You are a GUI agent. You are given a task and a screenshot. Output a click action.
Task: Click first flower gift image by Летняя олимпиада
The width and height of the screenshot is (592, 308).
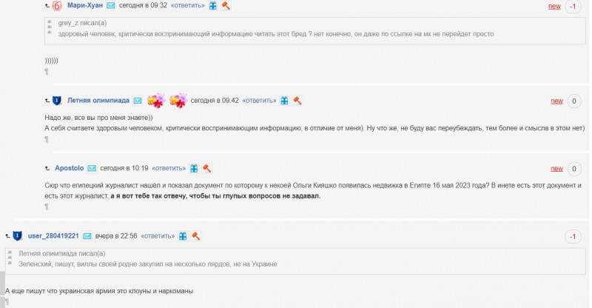click(x=156, y=101)
